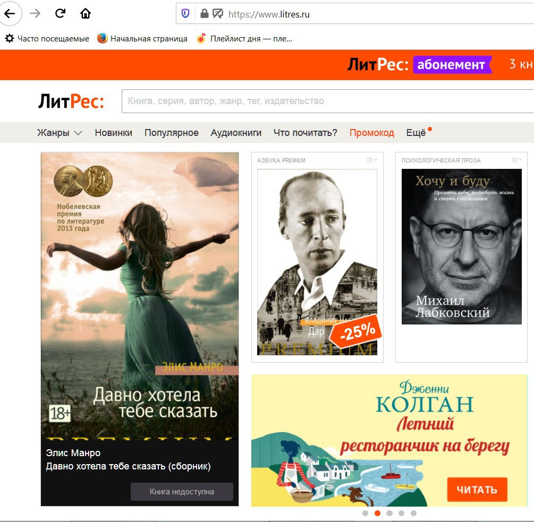
Task: Open the Хочу и буду book cover
Action: (x=461, y=247)
